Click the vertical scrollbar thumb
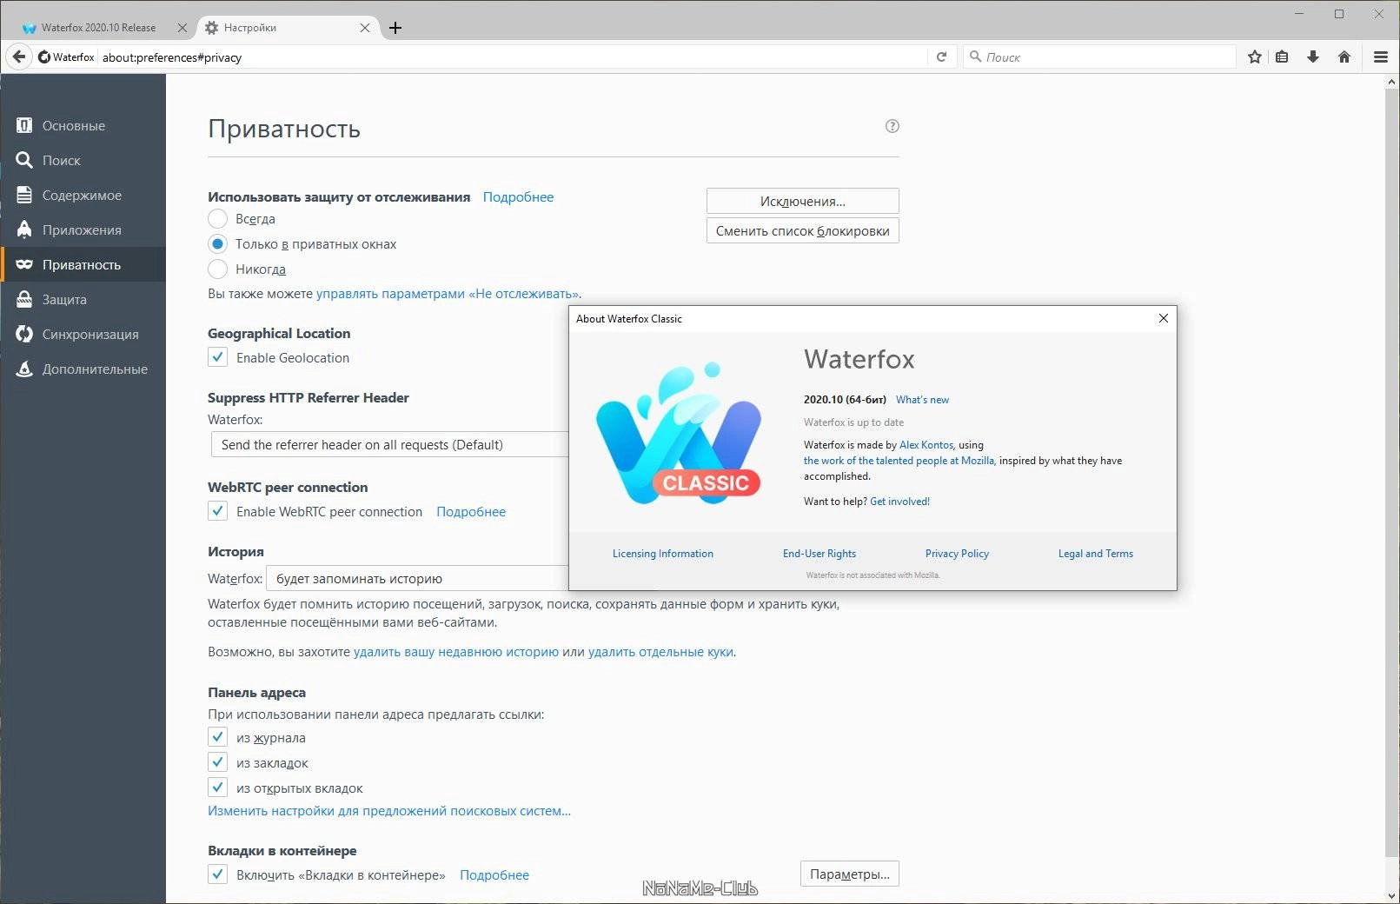Screen dimensions: 1400x904 1391,474
